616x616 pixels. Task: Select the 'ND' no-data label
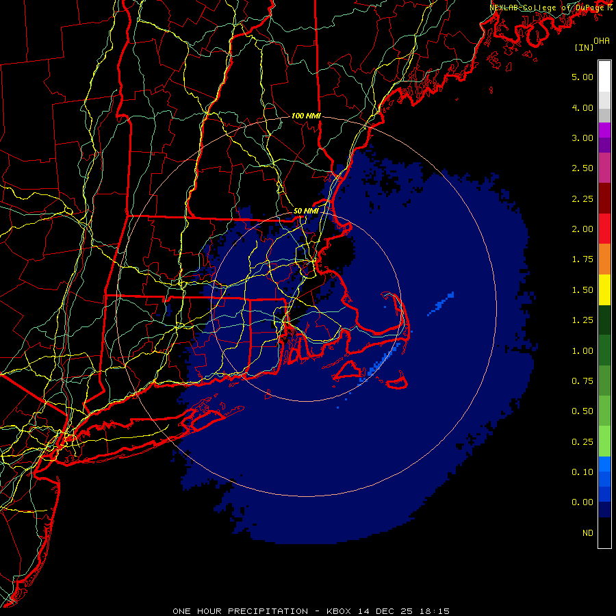point(588,533)
